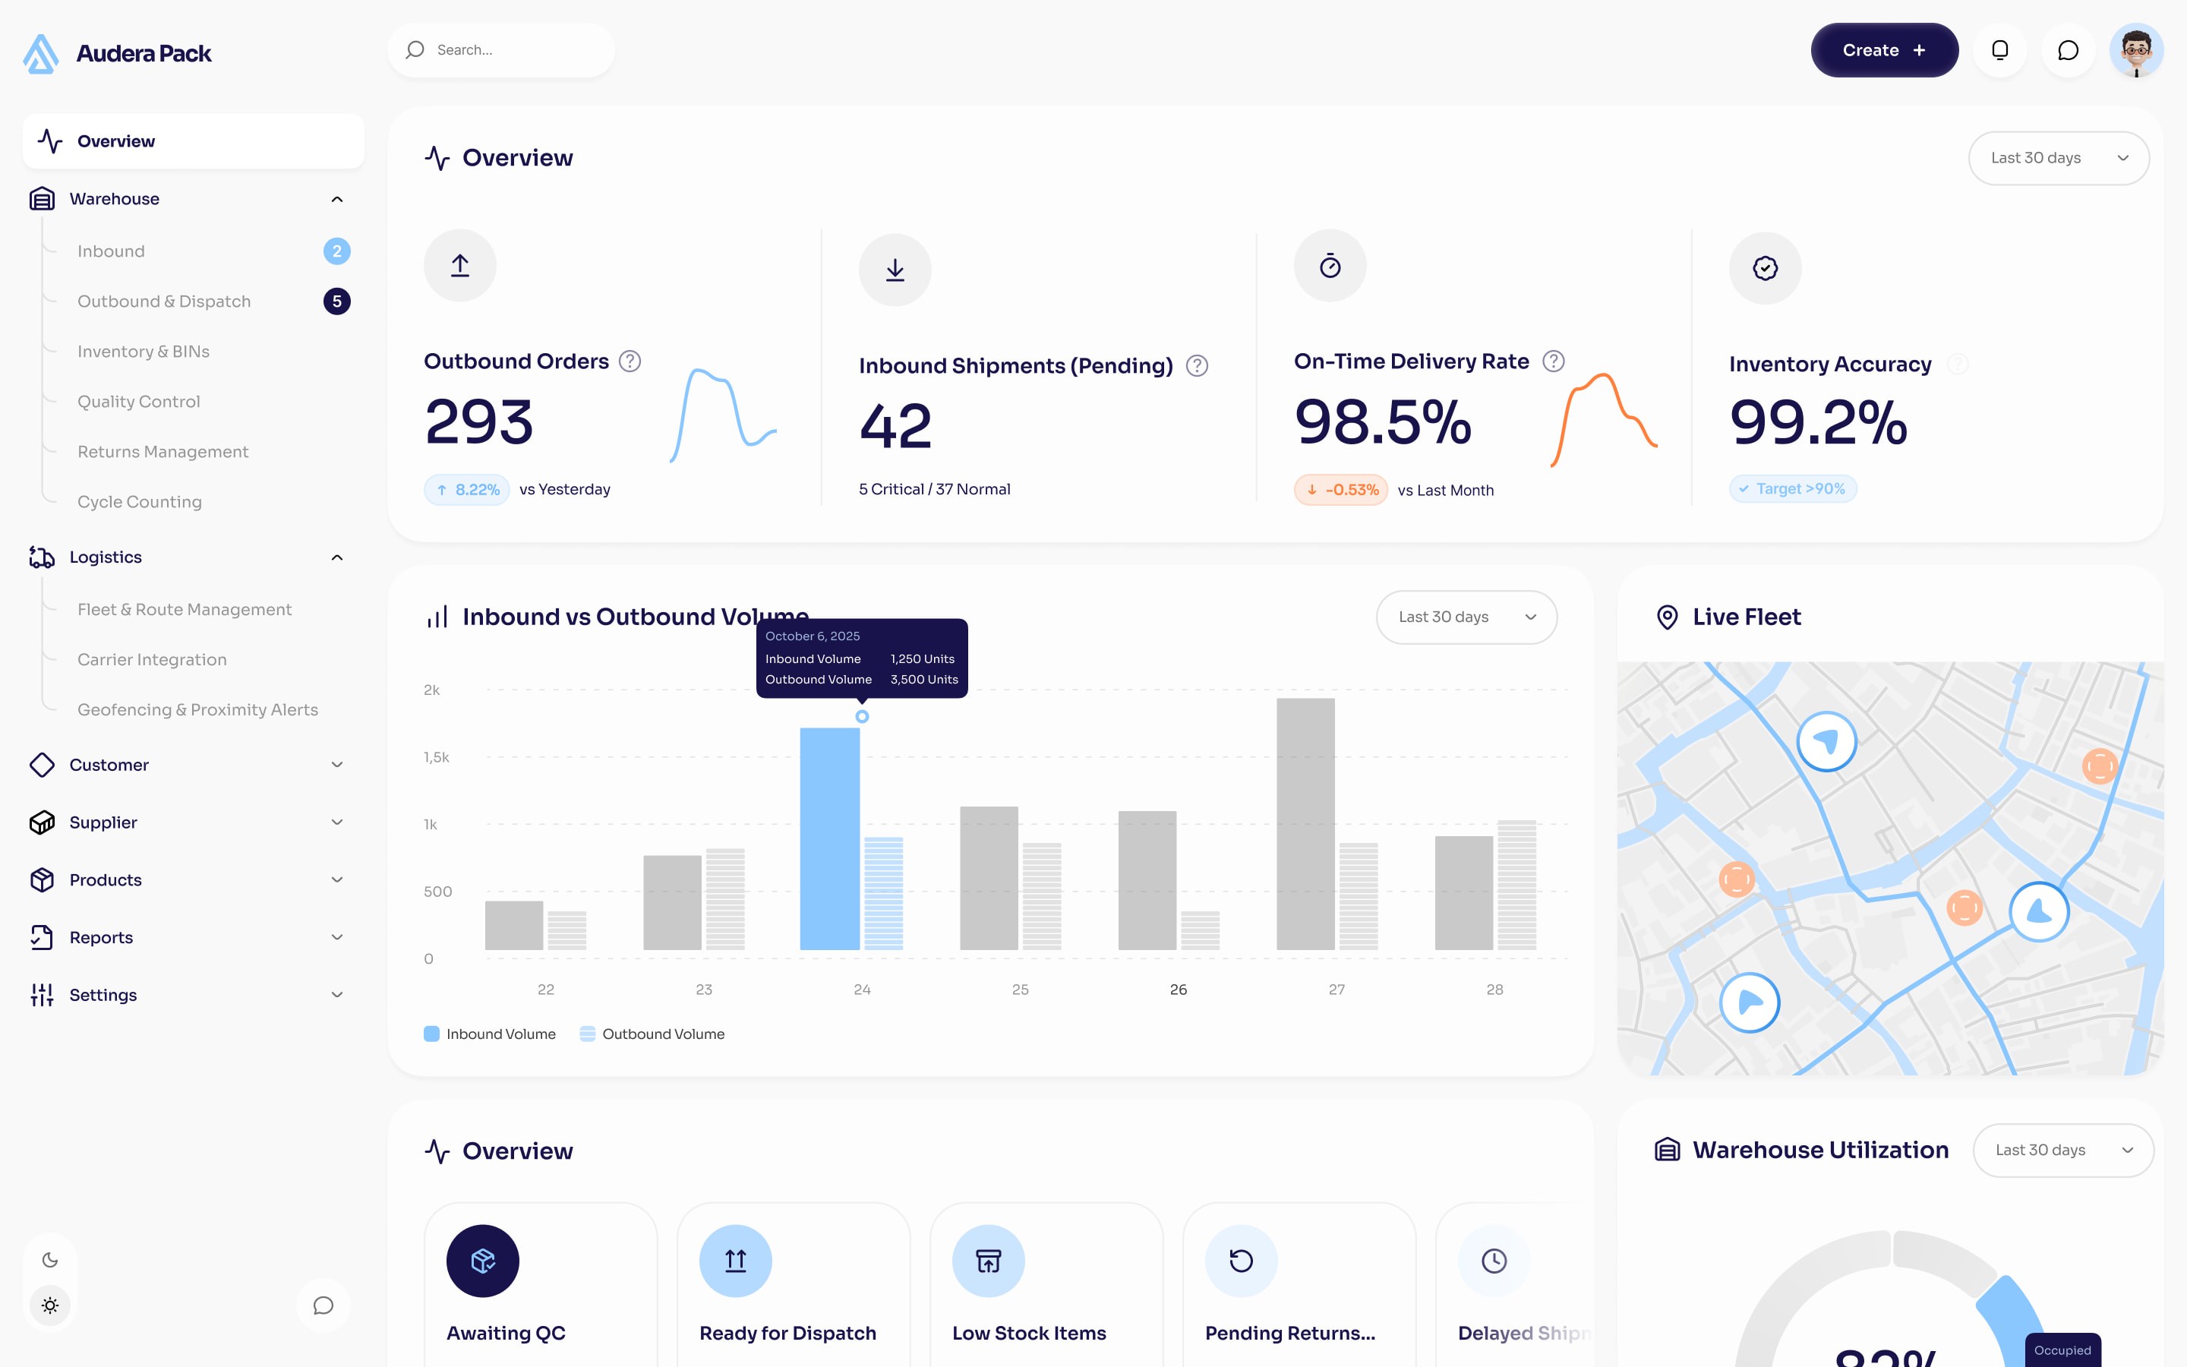
Task: Expand the Settings menu section
Action: pos(337,996)
